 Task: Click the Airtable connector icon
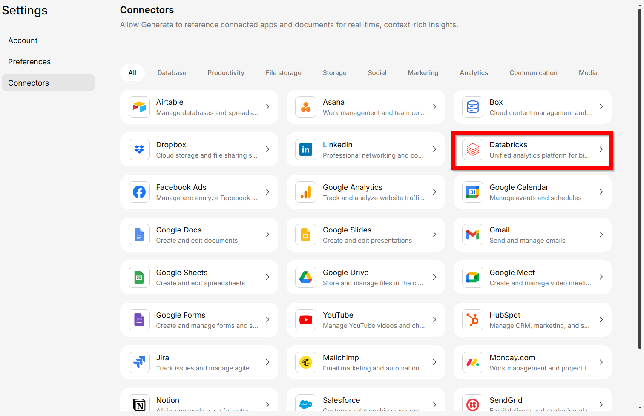(139, 107)
